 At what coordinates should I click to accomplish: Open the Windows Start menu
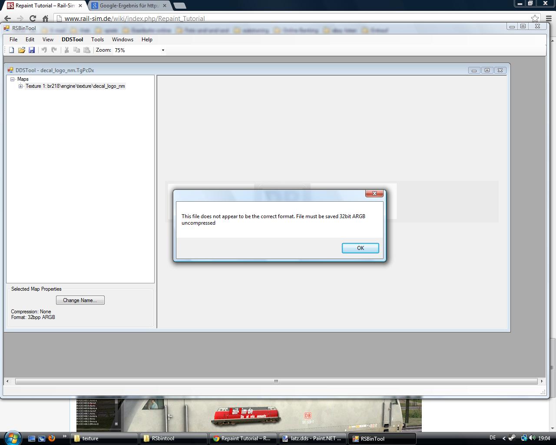pyautogui.click(x=12, y=438)
